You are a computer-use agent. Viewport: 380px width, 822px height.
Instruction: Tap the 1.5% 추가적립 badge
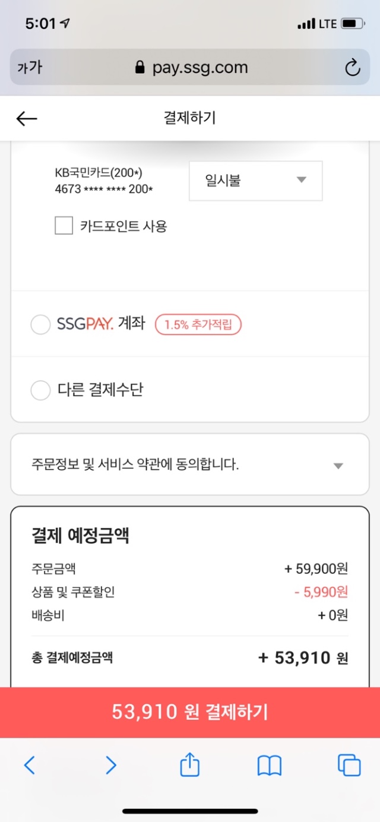click(x=198, y=324)
